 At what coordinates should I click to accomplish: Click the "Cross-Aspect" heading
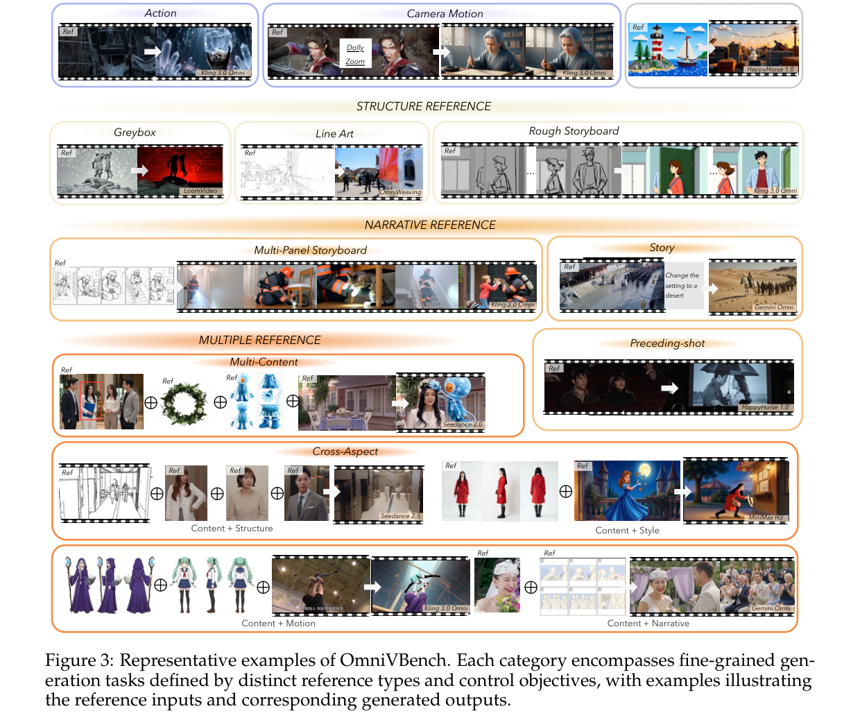345,452
